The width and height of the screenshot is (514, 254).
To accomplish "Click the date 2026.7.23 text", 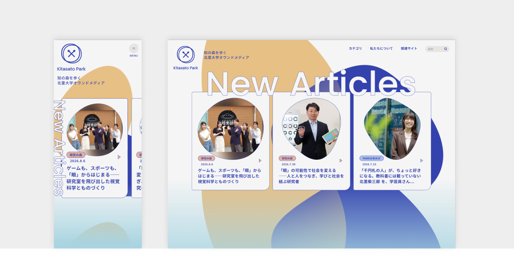I will coord(369,165).
